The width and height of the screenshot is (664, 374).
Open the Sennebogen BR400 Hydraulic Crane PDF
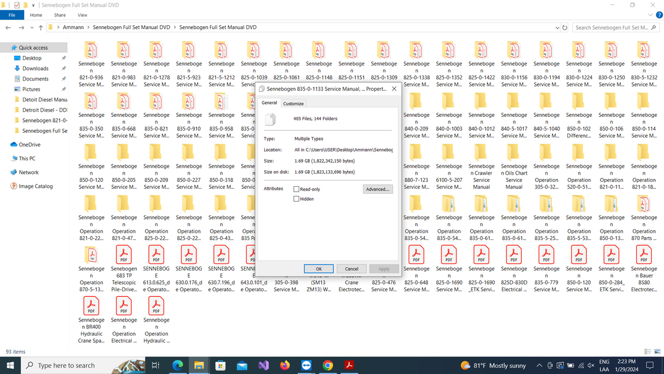coord(91,306)
